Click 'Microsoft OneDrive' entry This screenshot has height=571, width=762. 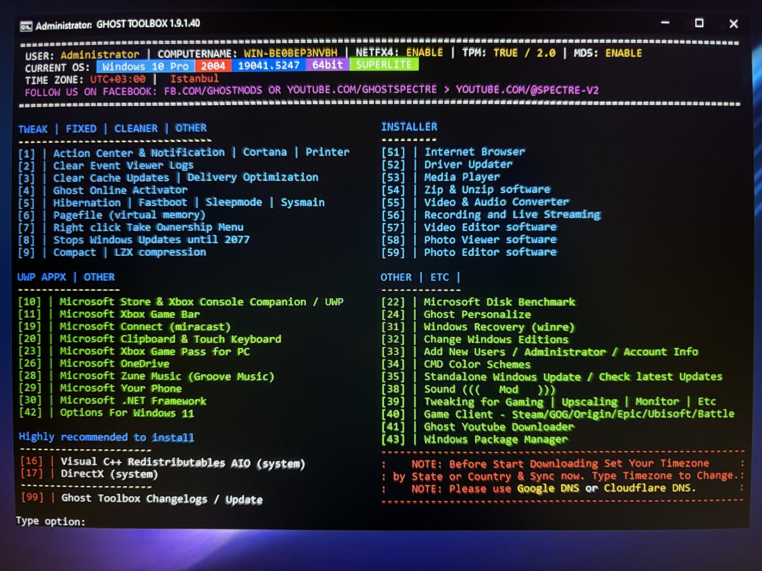point(114,363)
